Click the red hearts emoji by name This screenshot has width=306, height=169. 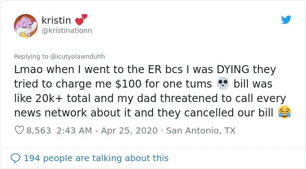(x=81, y=20)
